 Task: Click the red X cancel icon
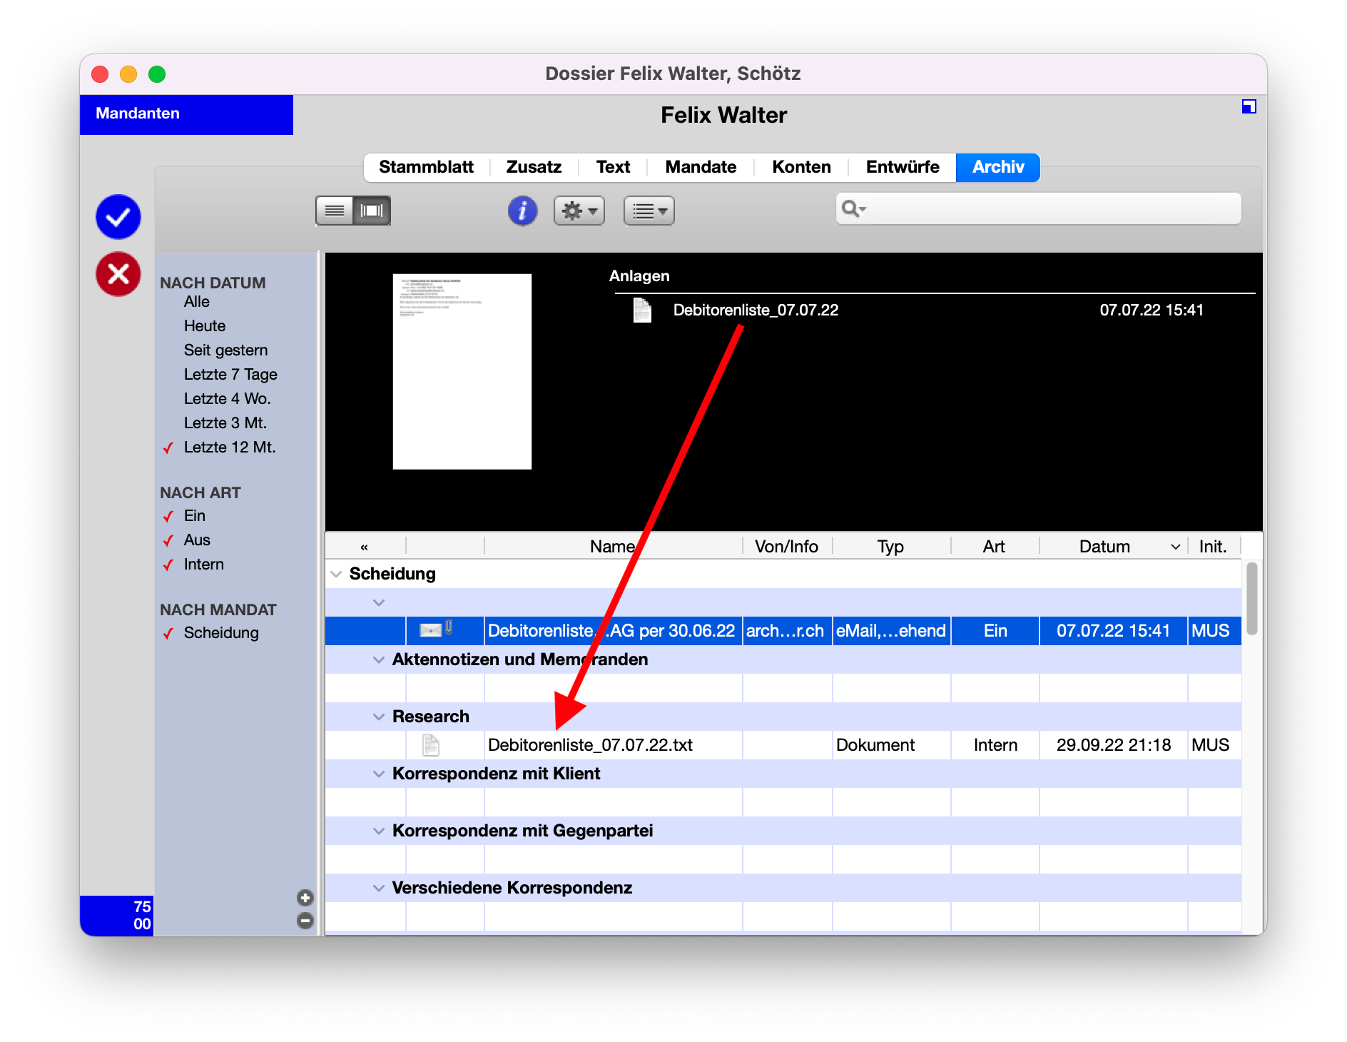(x=118, y=274)
